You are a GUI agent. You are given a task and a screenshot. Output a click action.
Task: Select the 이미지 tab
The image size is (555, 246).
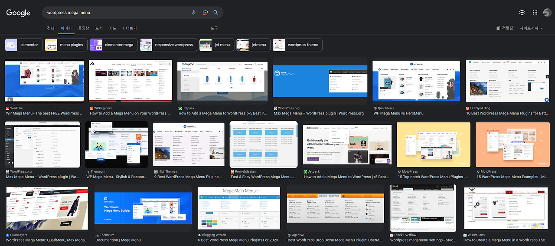[66, 28]
